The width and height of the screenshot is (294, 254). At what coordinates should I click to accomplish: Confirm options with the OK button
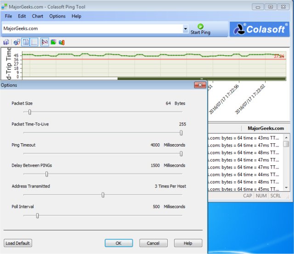119,243
